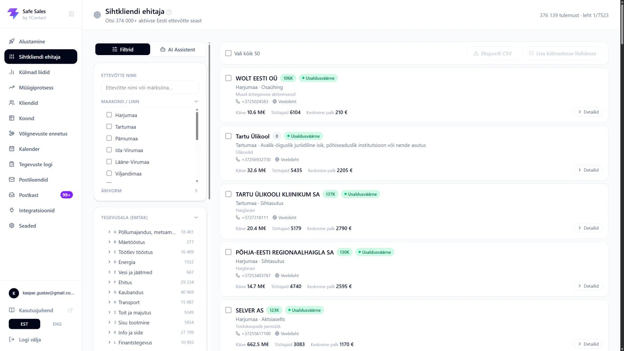624x351 pixels.
Task: Click the help question mark next to page title
Action: 169,12
